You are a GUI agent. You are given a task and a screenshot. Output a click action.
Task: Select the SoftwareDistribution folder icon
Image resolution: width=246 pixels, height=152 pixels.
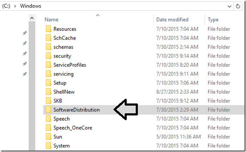click(x=48, y=110)
